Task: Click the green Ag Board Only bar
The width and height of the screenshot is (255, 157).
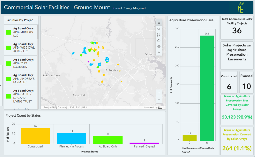Action: (x=108, y=140)
